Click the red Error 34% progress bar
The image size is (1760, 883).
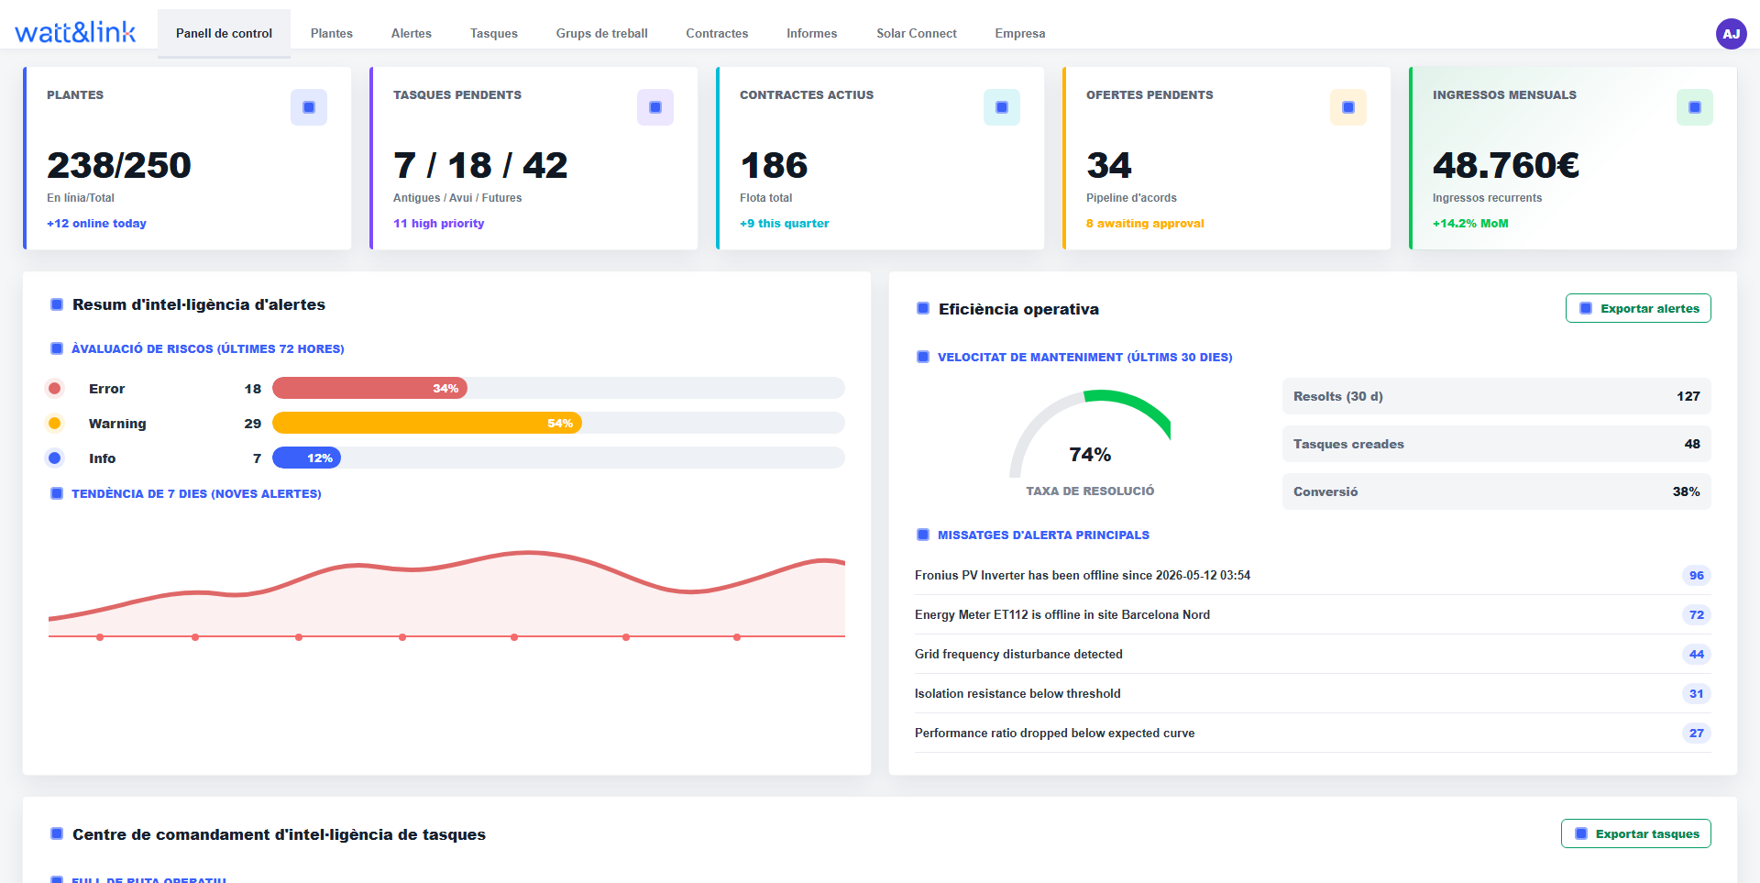[369, 389]
